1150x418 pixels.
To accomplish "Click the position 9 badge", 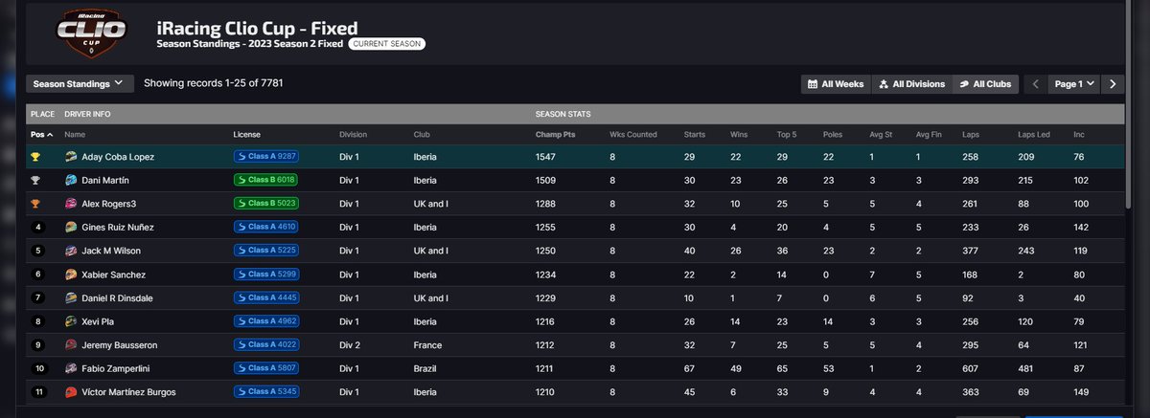I will [38, 344].
